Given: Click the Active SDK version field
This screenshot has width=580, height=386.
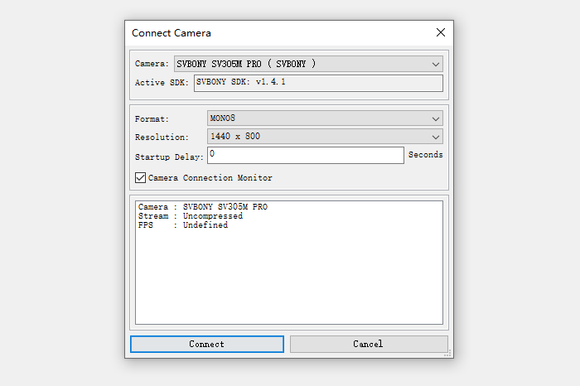Looking at the screenshot, I should pos(318,83).
